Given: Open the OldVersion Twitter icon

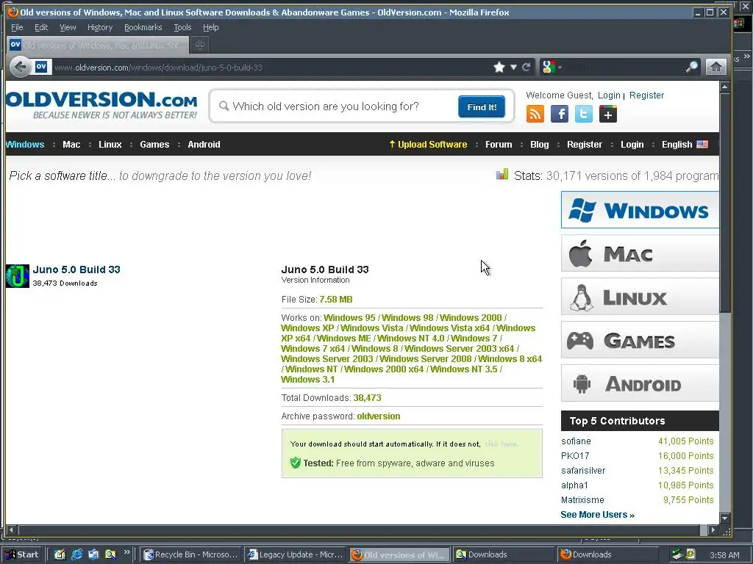Looking at the screenshot, I should tap(583, 114).
